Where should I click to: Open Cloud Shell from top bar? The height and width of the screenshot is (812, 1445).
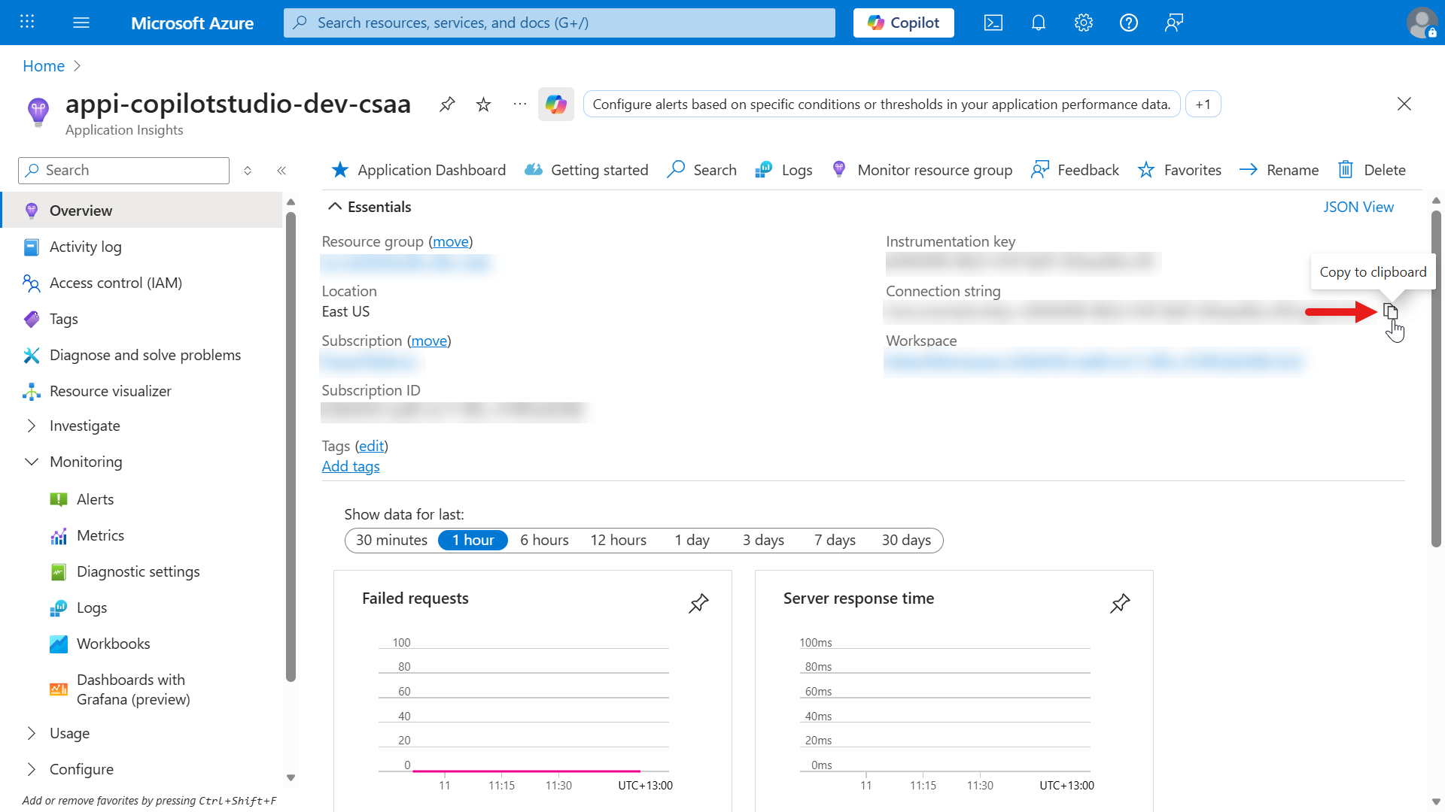(x=993, y=23)
